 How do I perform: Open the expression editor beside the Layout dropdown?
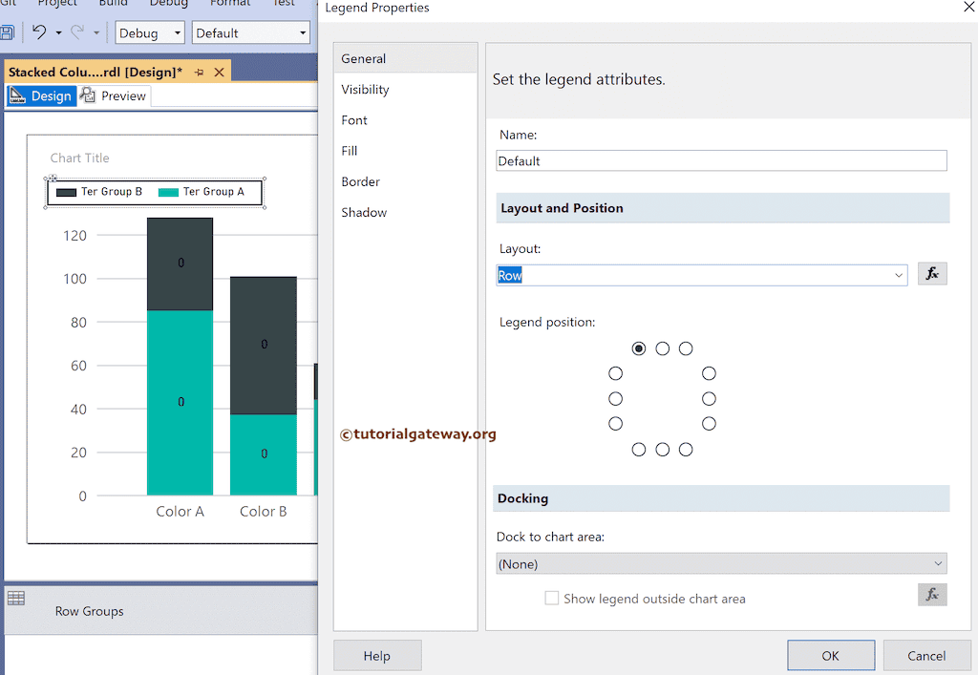coord(932,274)
